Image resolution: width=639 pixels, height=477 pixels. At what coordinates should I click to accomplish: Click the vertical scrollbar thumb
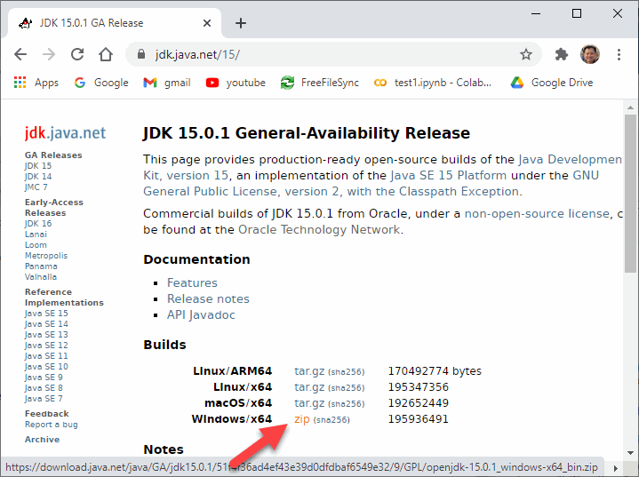(x=630, y=194)
